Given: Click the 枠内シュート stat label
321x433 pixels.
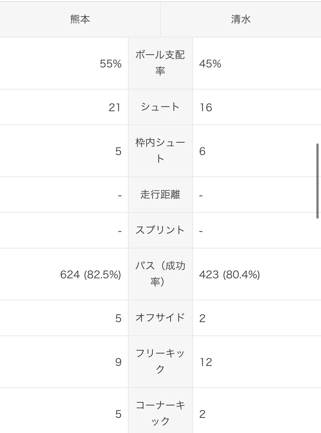Looking at the screenshot, I should pyautogui.click(x=160, y=151).
